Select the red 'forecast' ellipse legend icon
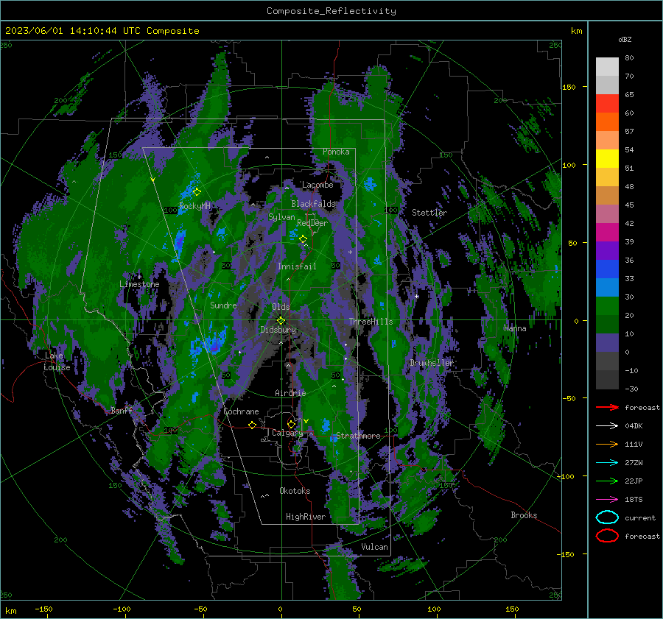 tap(607, 536)
